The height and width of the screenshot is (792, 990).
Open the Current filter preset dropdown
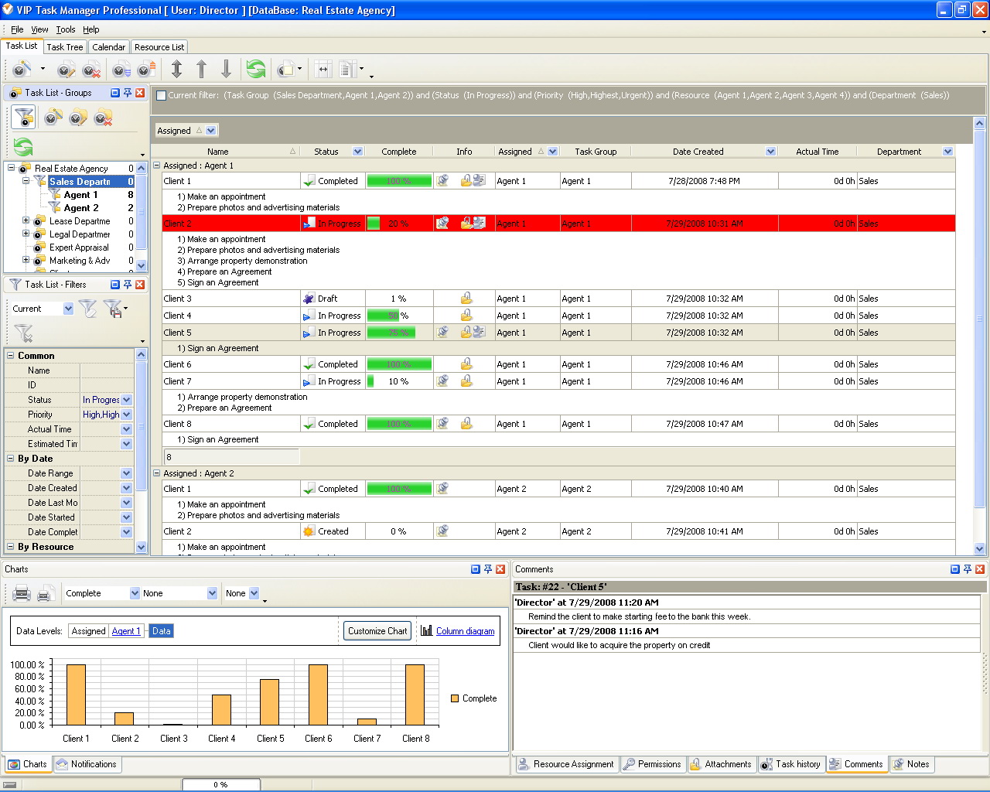[x=68, y=309]
